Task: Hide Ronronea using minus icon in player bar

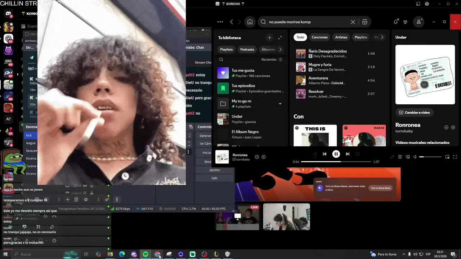Action: [x=257, y=157]
